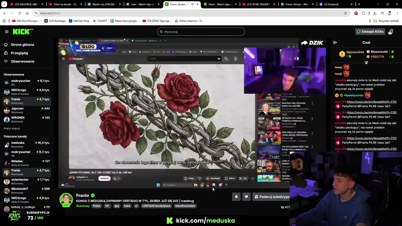Click YouTube search magnifier in stream
The image size is (402, 226).
coord(226,59)
